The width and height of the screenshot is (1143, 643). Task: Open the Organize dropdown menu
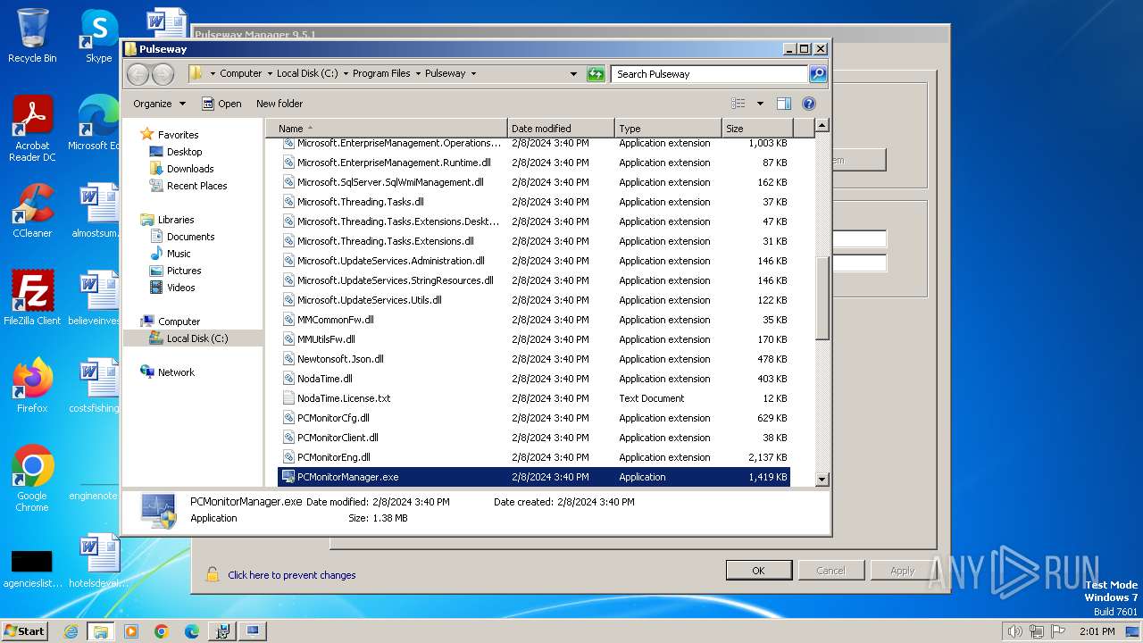[159, 104]
